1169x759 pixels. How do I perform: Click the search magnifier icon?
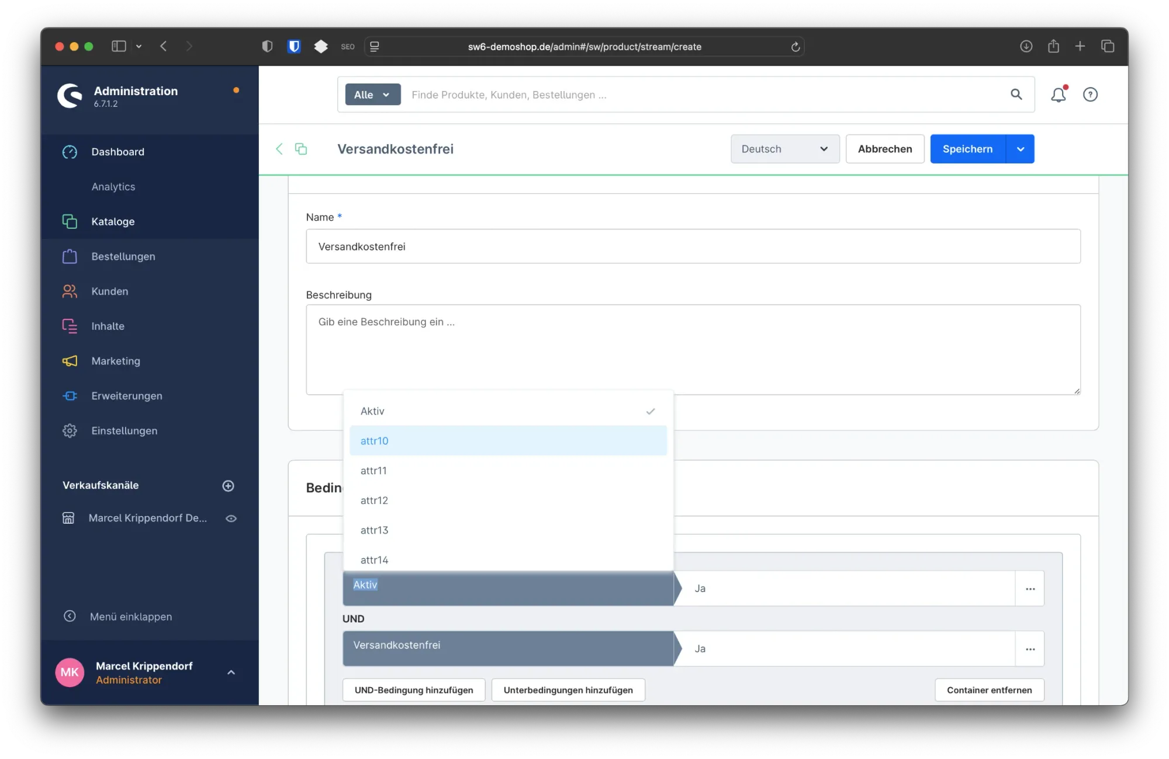click(1016, 95)
